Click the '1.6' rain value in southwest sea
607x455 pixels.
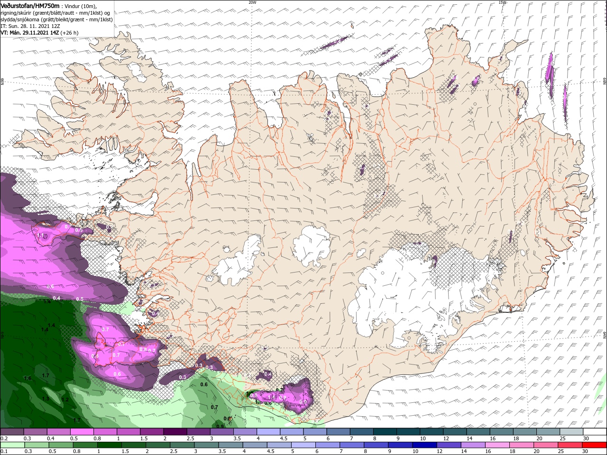[28, 378]
